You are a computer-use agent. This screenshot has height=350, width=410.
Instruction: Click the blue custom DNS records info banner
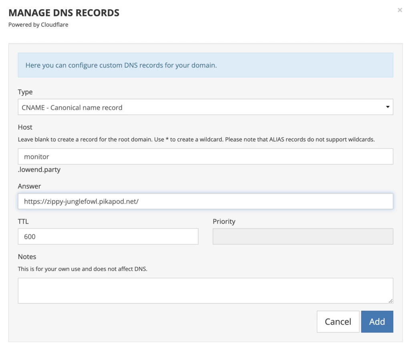[205, 65]
